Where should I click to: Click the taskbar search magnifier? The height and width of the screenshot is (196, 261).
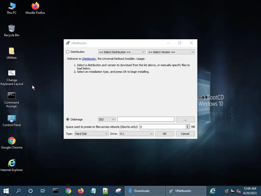pyautogui.click(x=18, y=191)
